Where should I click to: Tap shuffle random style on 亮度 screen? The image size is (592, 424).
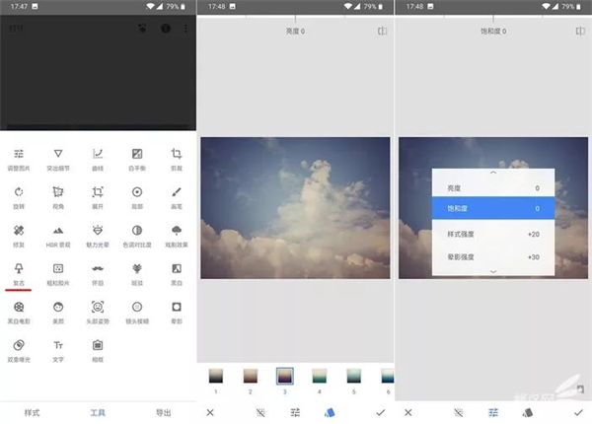click(x=260, y=413)
